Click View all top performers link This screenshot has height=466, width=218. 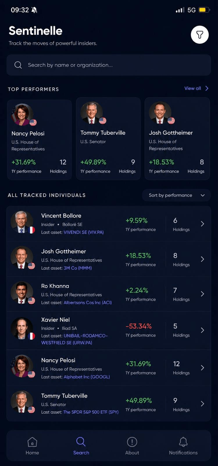pos(196,88)
